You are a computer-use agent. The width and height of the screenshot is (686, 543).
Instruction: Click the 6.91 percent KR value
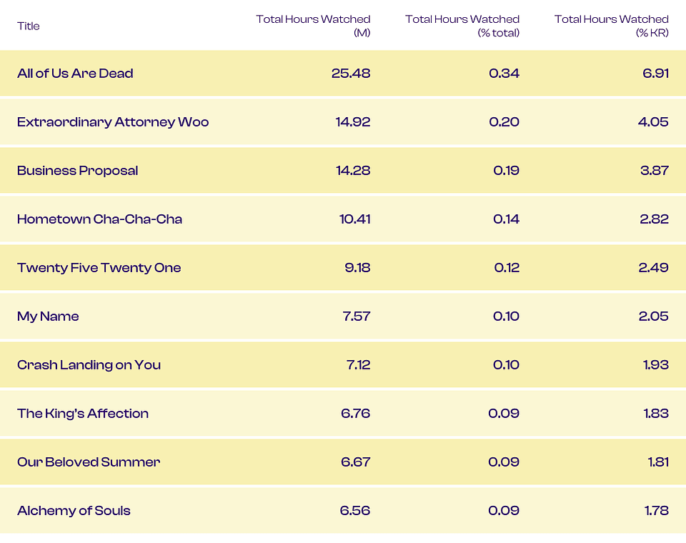[x=656, y=73]
